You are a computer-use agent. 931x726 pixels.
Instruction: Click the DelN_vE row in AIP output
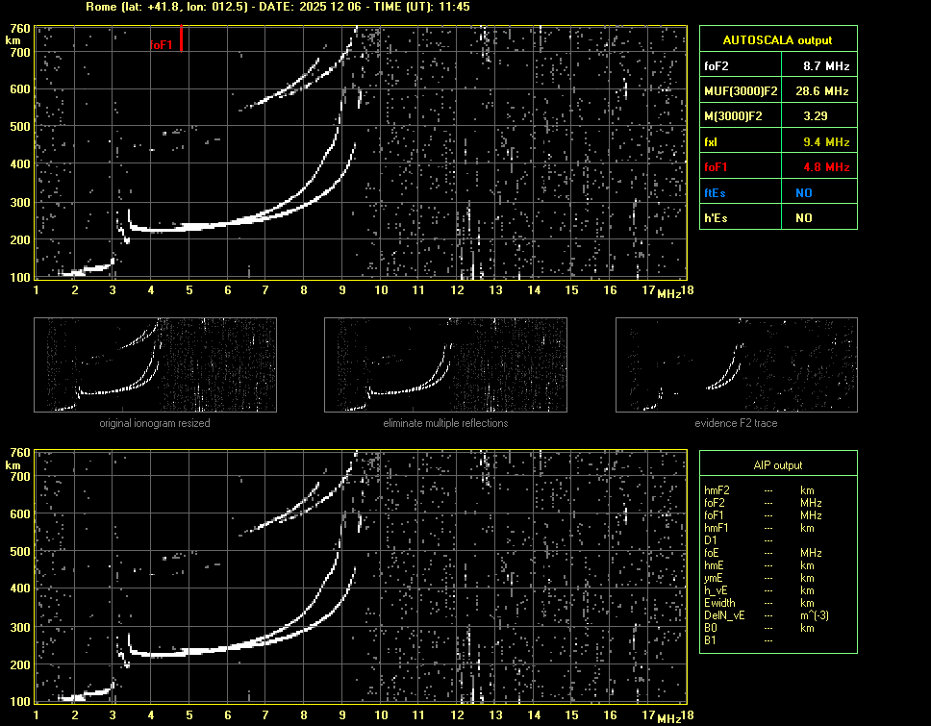tap(723, 615)
